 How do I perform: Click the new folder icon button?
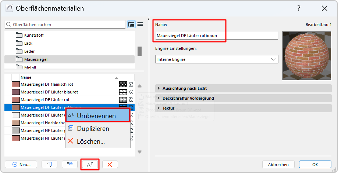70,165
